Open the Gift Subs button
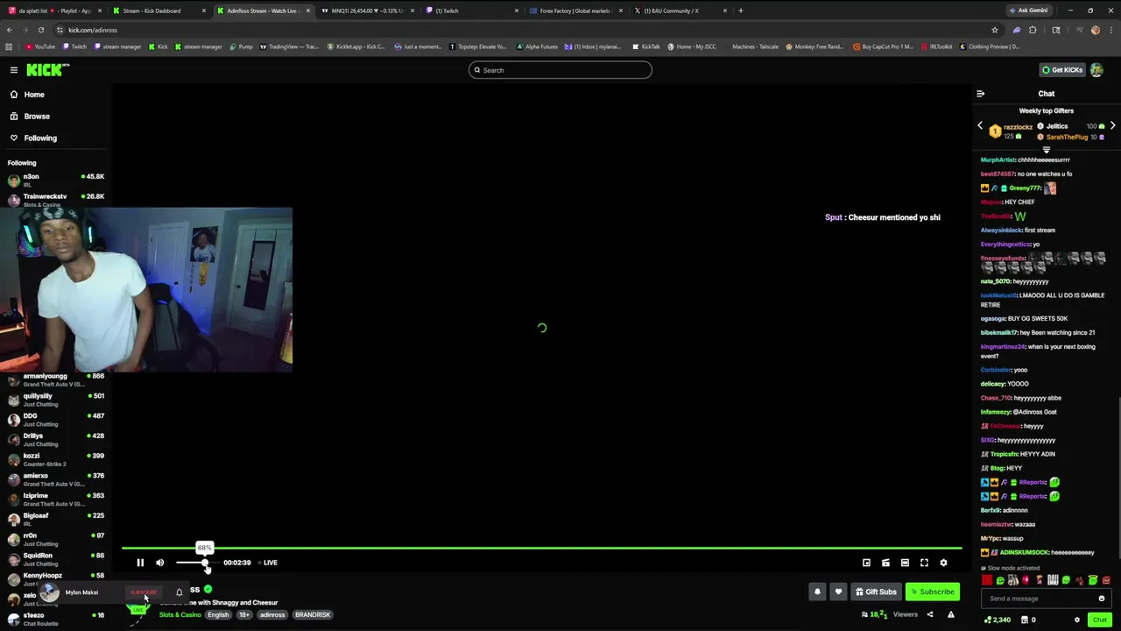This screenshot has width=1121, height=631. click(x=876, y=592)
